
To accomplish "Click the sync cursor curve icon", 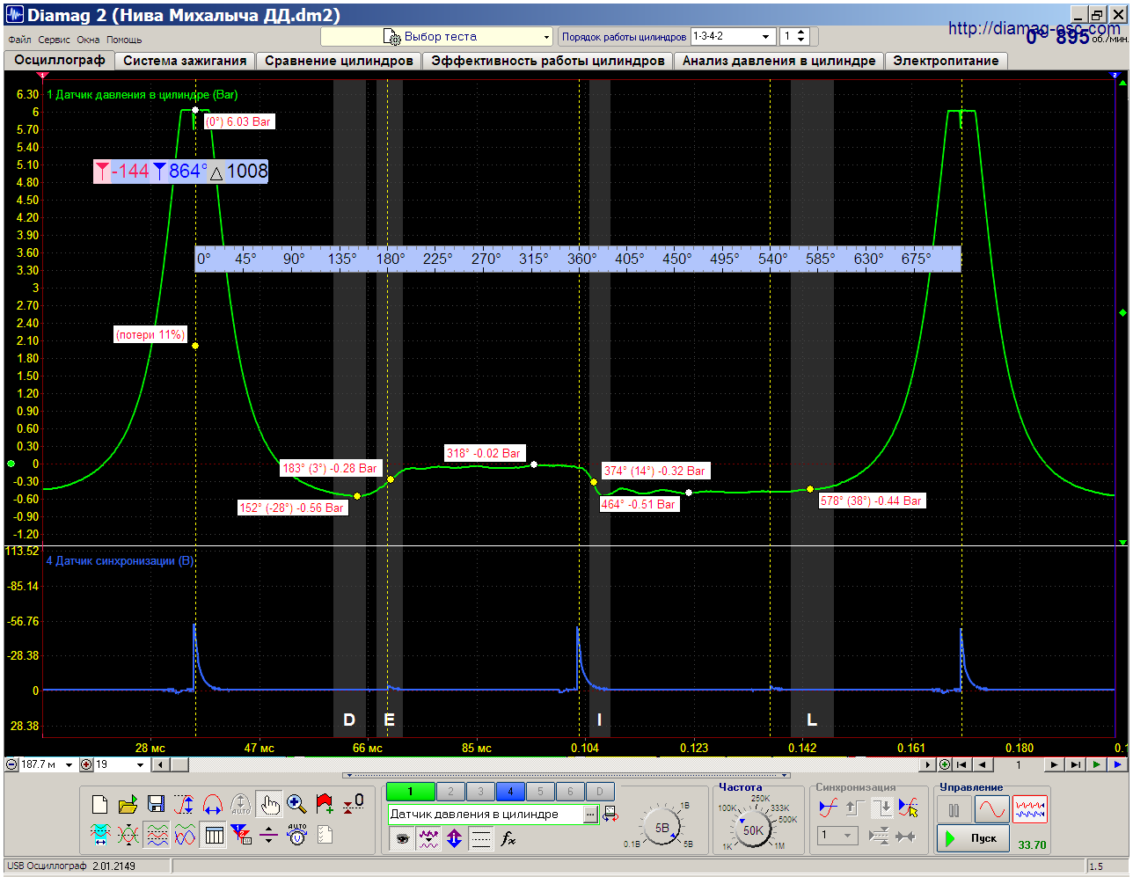I will coord(909,807).
